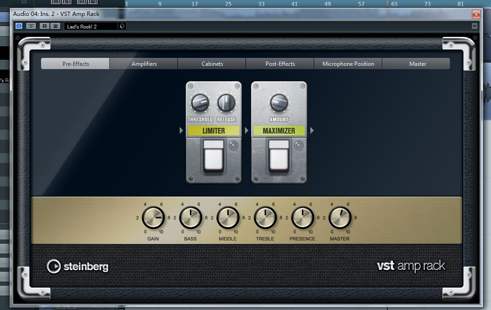
Task: Switch to the Post-Effects tab
Action: [280, 63]
